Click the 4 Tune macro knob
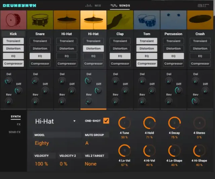 point(125,123)
